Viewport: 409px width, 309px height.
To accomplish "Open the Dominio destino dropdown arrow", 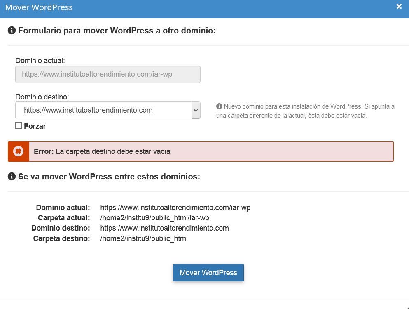I will 196,110.
